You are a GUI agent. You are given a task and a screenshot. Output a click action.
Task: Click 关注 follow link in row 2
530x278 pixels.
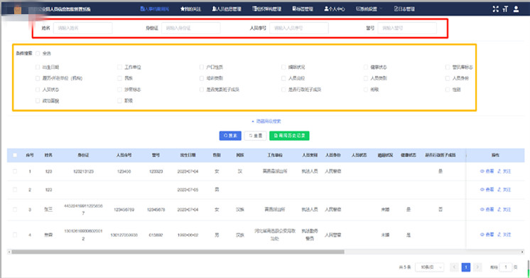pyautogui.click(x=504, y=190)
